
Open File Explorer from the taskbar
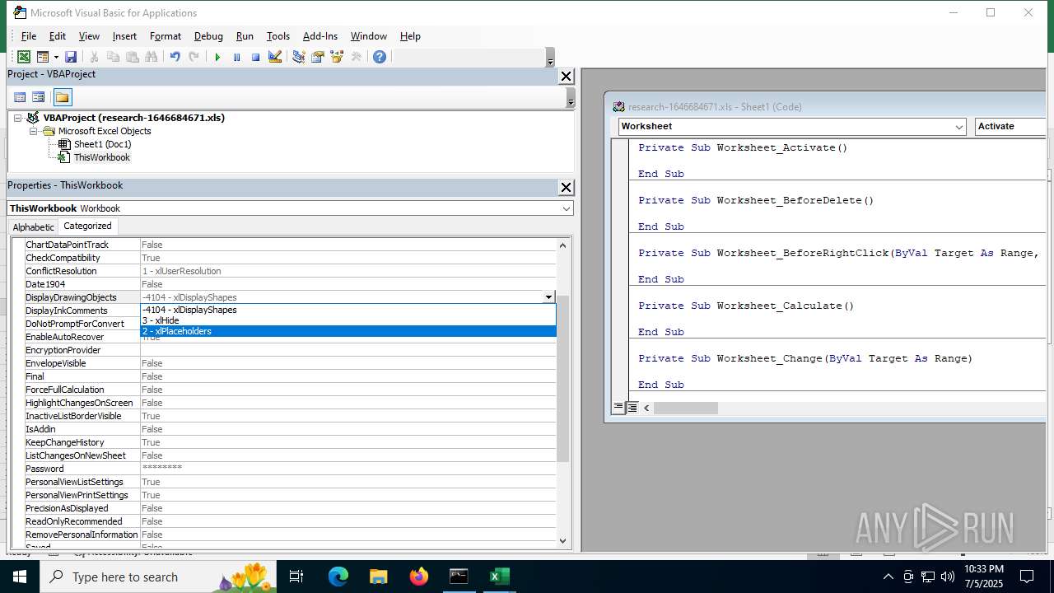tap(378, 577)
